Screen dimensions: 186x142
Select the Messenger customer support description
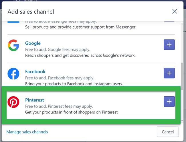pyautogui.click(x=81, y=27)
